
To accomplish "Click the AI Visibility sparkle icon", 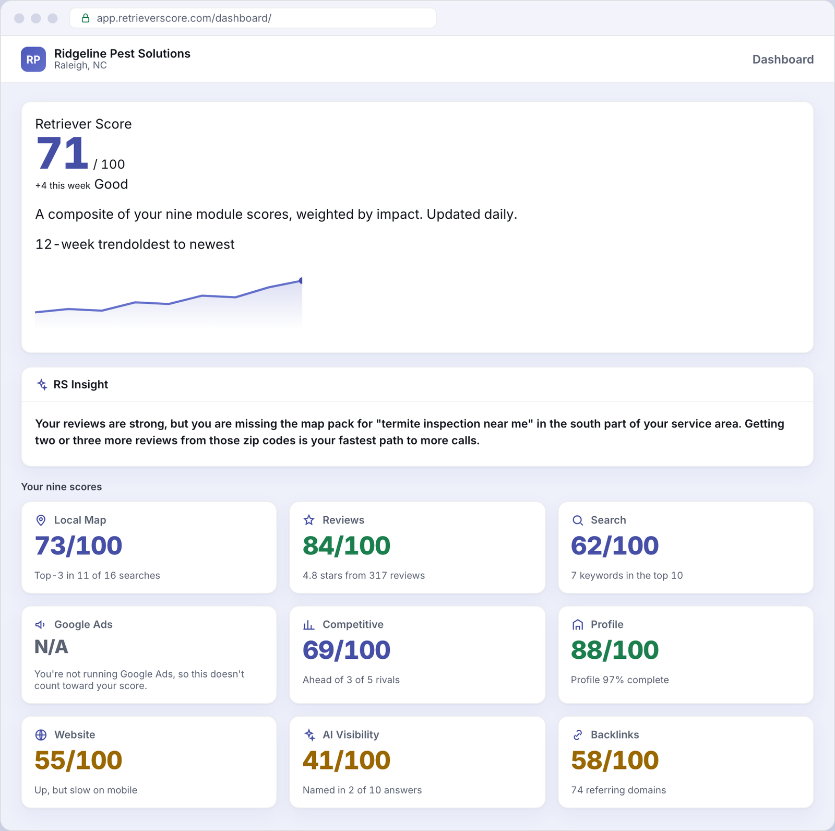I will point(309,735).
